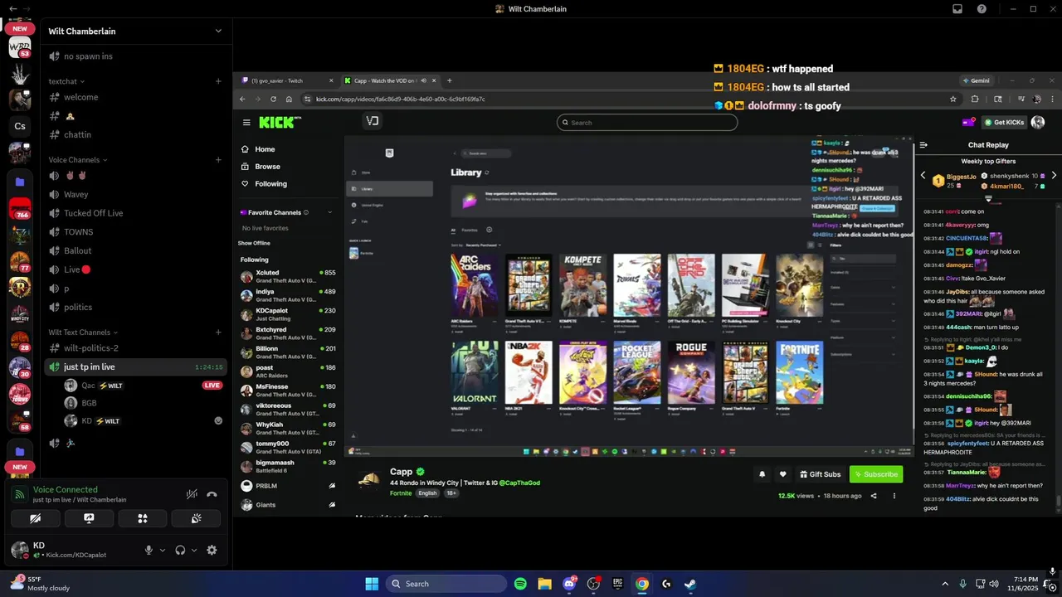Click the Kick logo
The width and height of the screenshot is (1062, 597).
(x=280, y=123)
